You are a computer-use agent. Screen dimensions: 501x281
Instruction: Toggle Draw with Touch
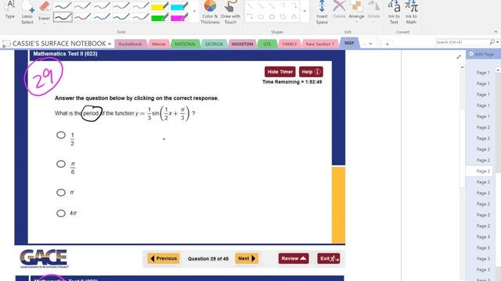230,12
